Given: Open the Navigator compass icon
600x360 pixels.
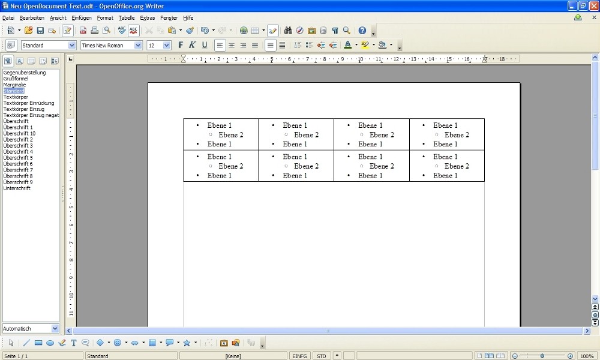Looking at the screenshot, I should click(x=299, y=31).
